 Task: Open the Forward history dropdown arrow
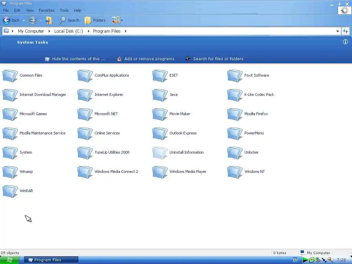click(x=41, y=20)
